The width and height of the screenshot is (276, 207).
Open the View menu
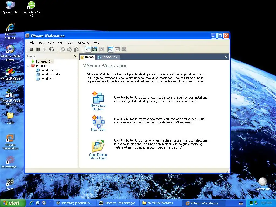pos(51,43)
